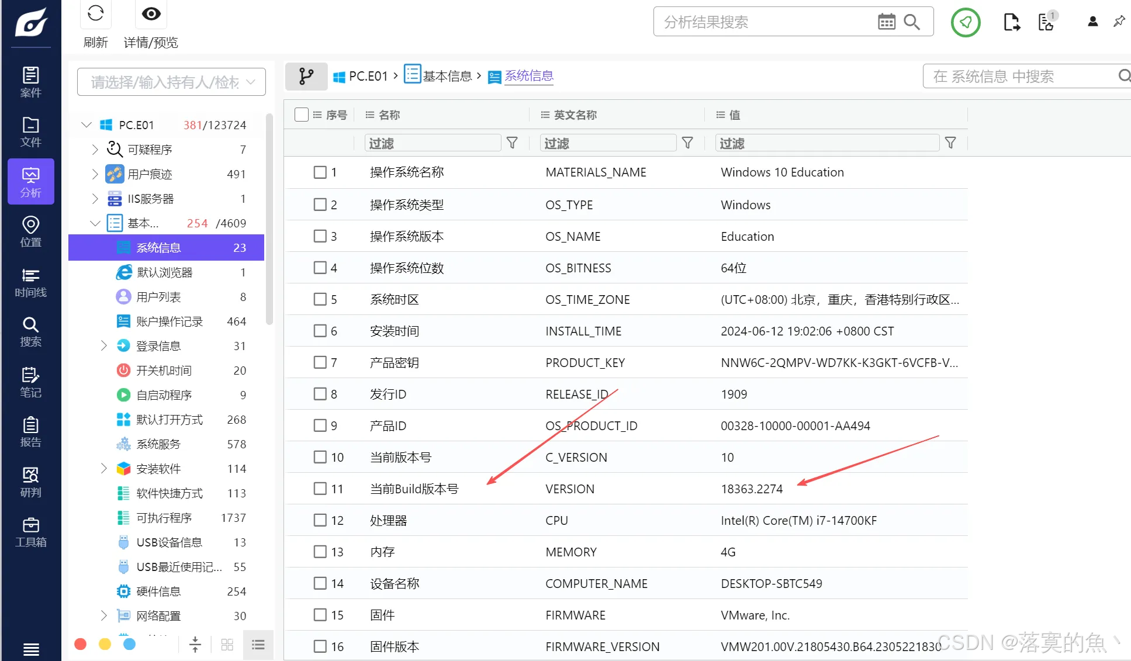Click the yellow color dot
The image size is (1131, 661).
(x=105, y=644)
